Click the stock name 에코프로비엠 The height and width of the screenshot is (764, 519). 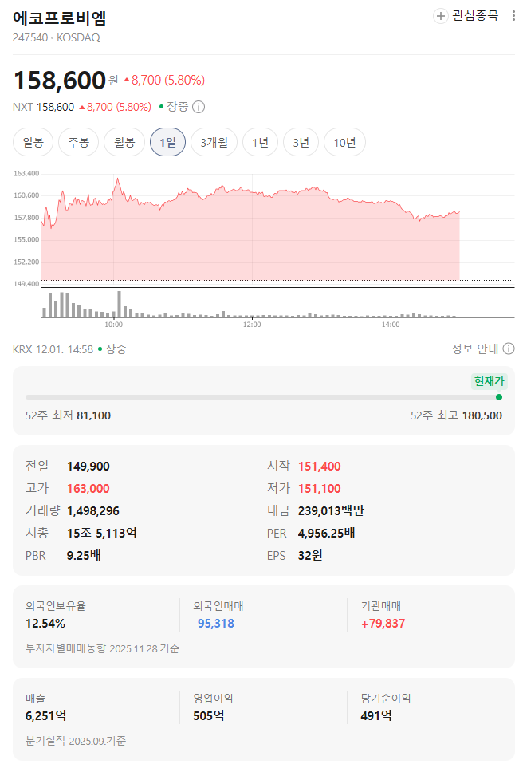pos(60,18)
